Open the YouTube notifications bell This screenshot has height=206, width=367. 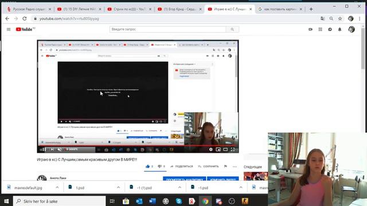tap(339, 29)
